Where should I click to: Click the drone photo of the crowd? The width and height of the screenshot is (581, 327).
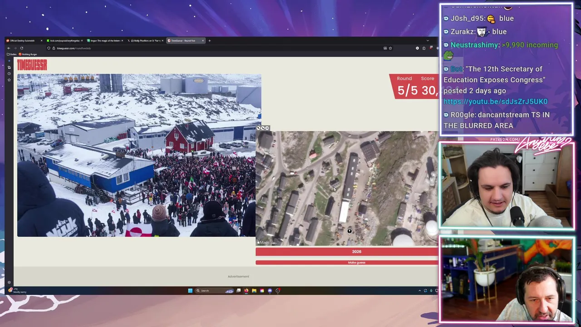[x=139, y=155]
